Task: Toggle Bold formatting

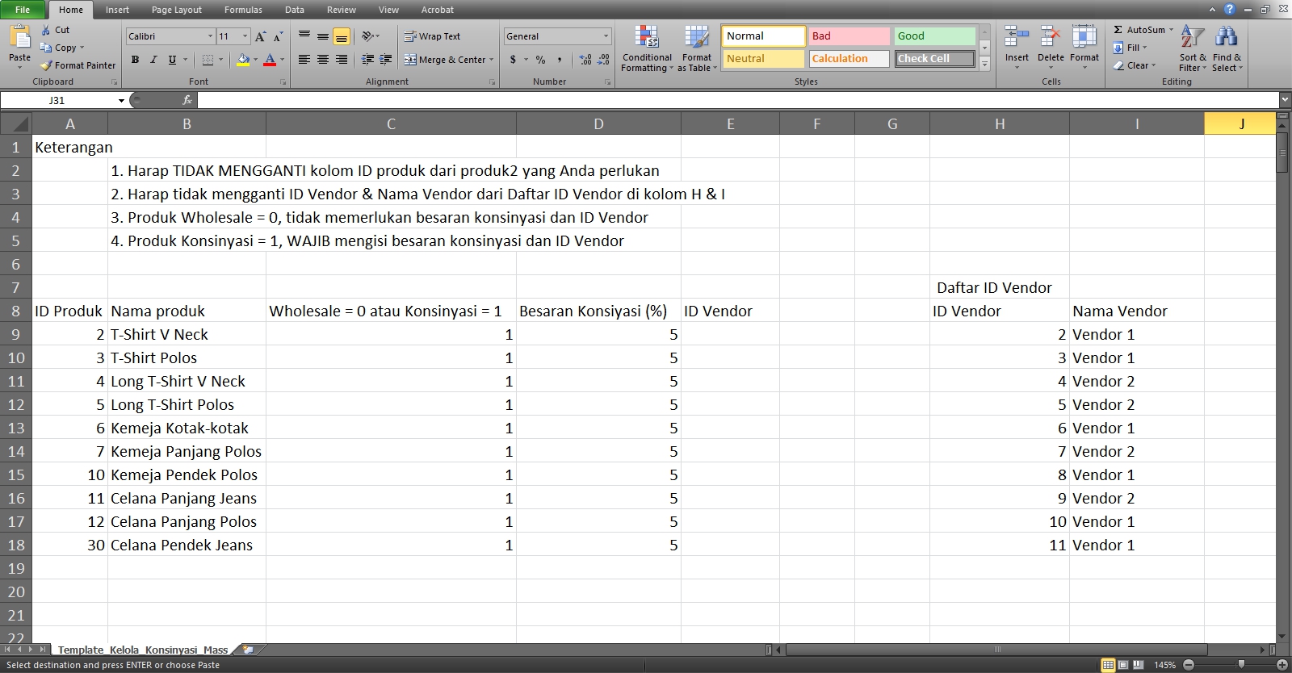Action: click(135, 60)
